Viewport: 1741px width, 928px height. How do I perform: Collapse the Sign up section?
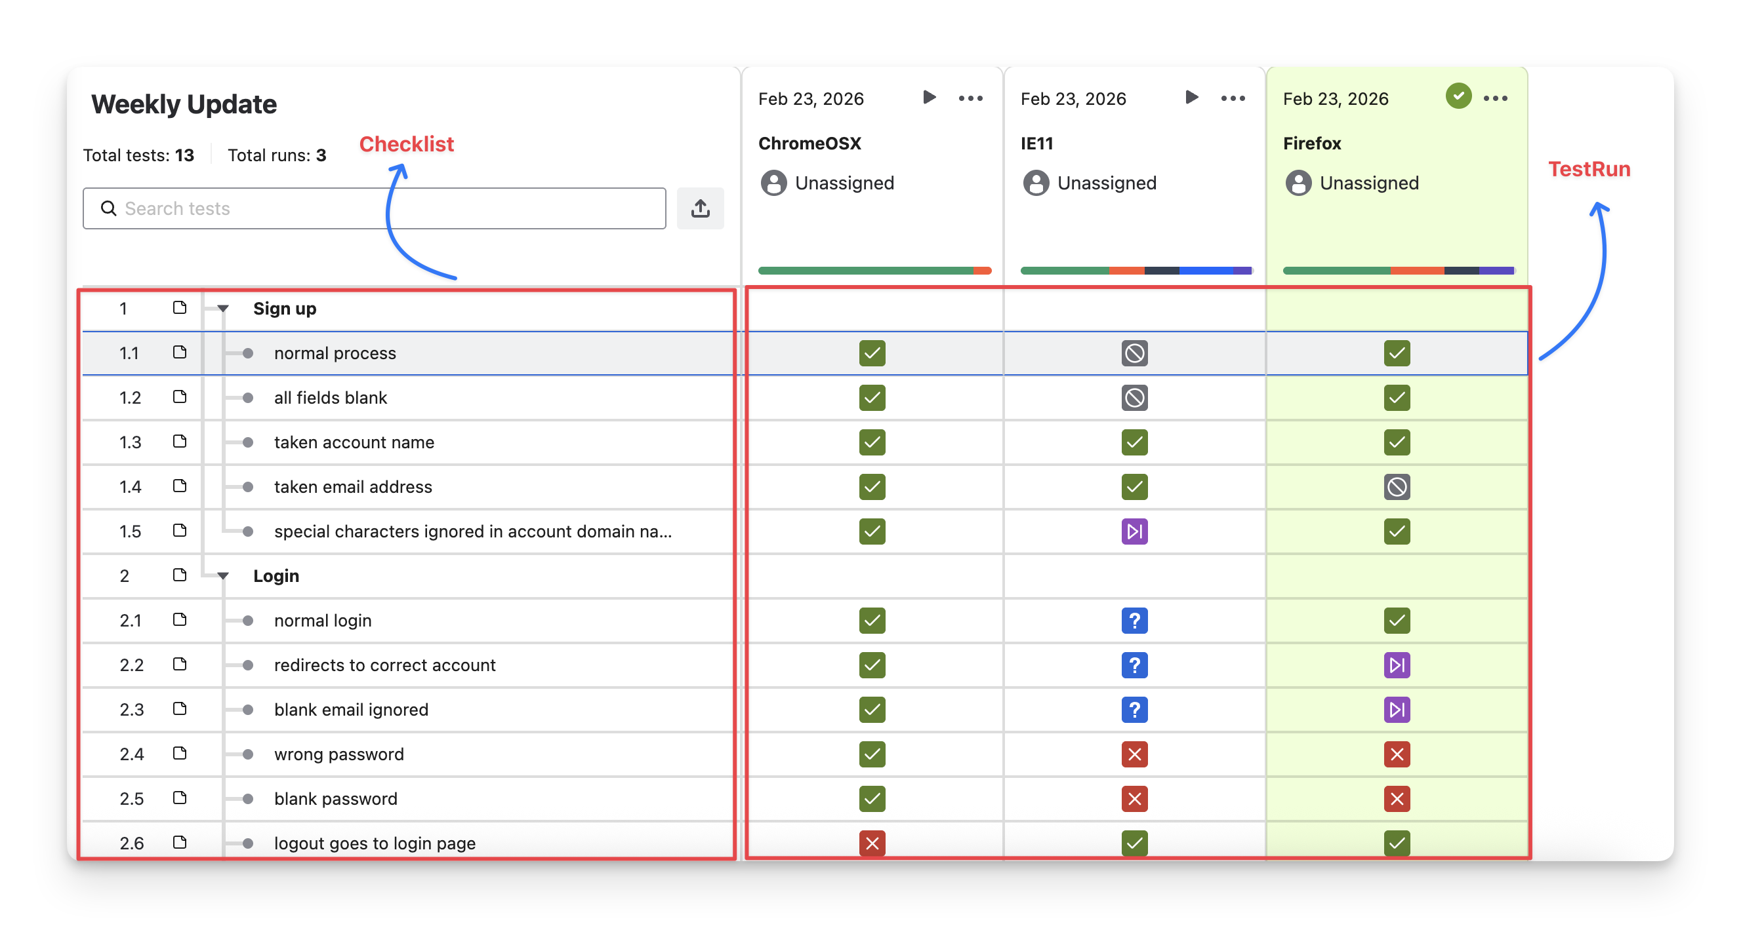click(223, 309)
